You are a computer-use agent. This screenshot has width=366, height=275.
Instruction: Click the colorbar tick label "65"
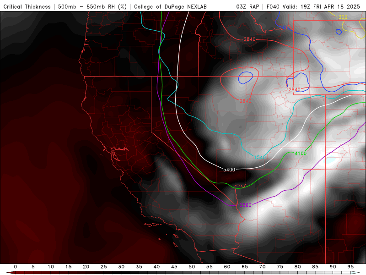click(245, 267)
